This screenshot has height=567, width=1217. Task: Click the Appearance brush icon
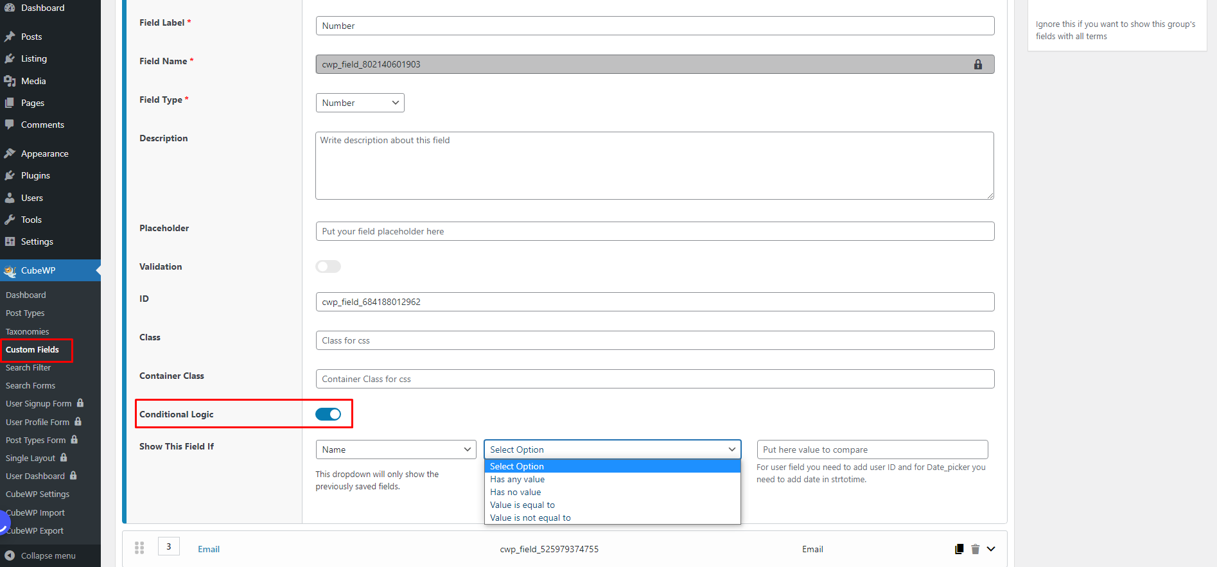tap(10, 153)
